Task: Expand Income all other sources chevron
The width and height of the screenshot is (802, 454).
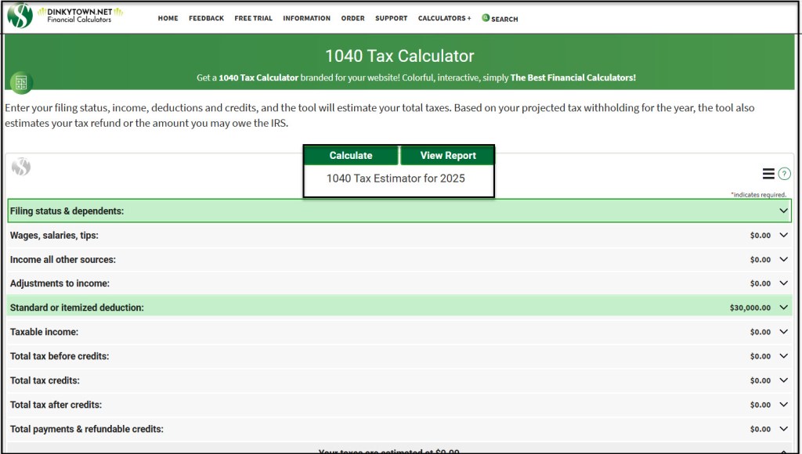Action: [x=783, y=259]
